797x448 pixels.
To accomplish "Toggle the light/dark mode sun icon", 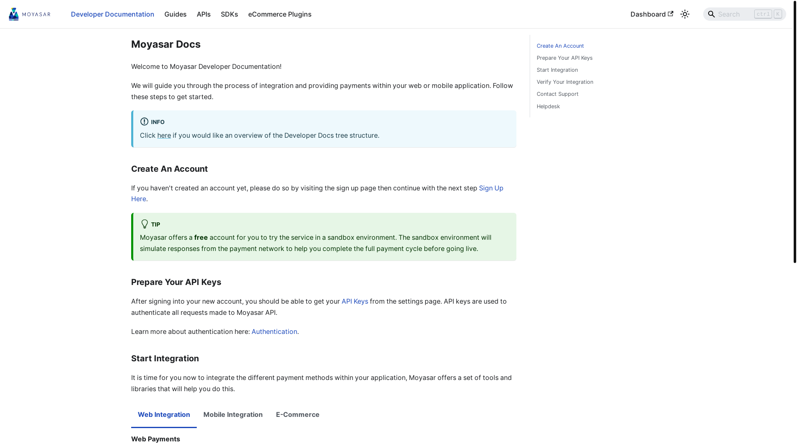I will coord(685,14).
